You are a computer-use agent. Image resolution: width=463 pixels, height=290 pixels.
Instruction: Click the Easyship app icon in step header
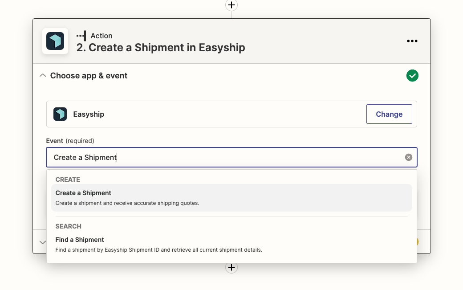(55, 41)
